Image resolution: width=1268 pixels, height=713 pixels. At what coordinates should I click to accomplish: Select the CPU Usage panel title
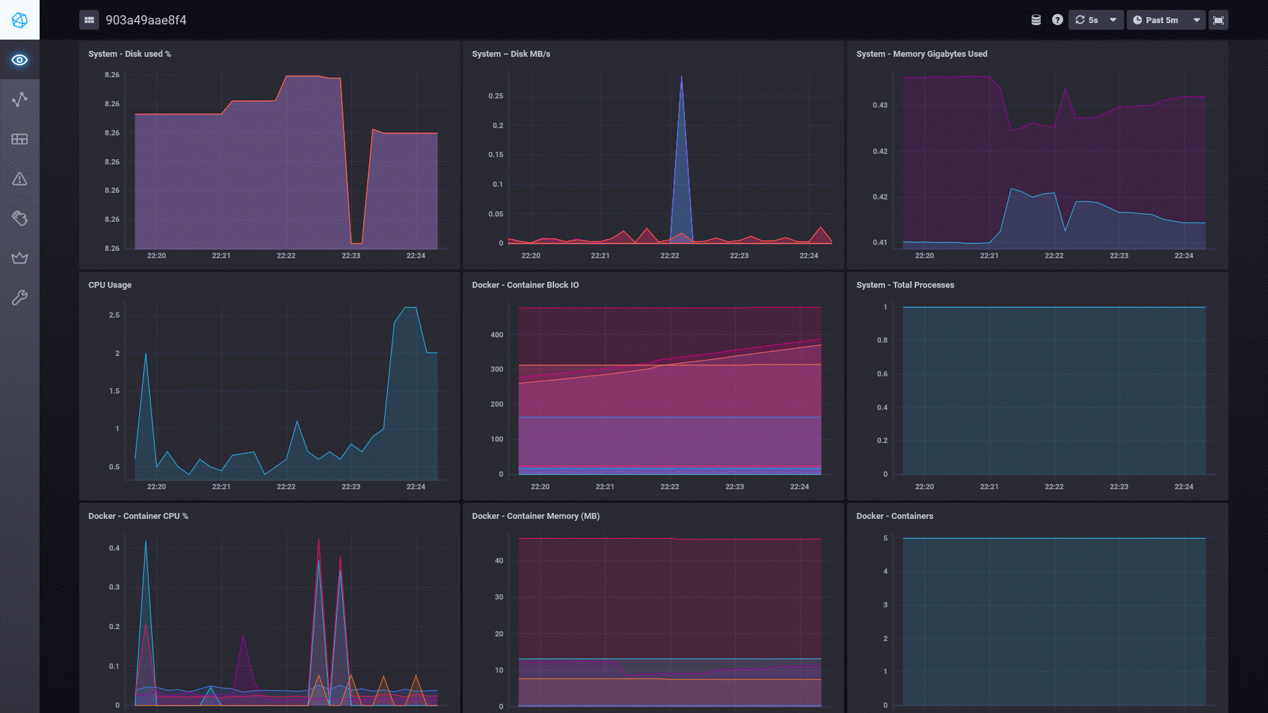pos(110,285)
